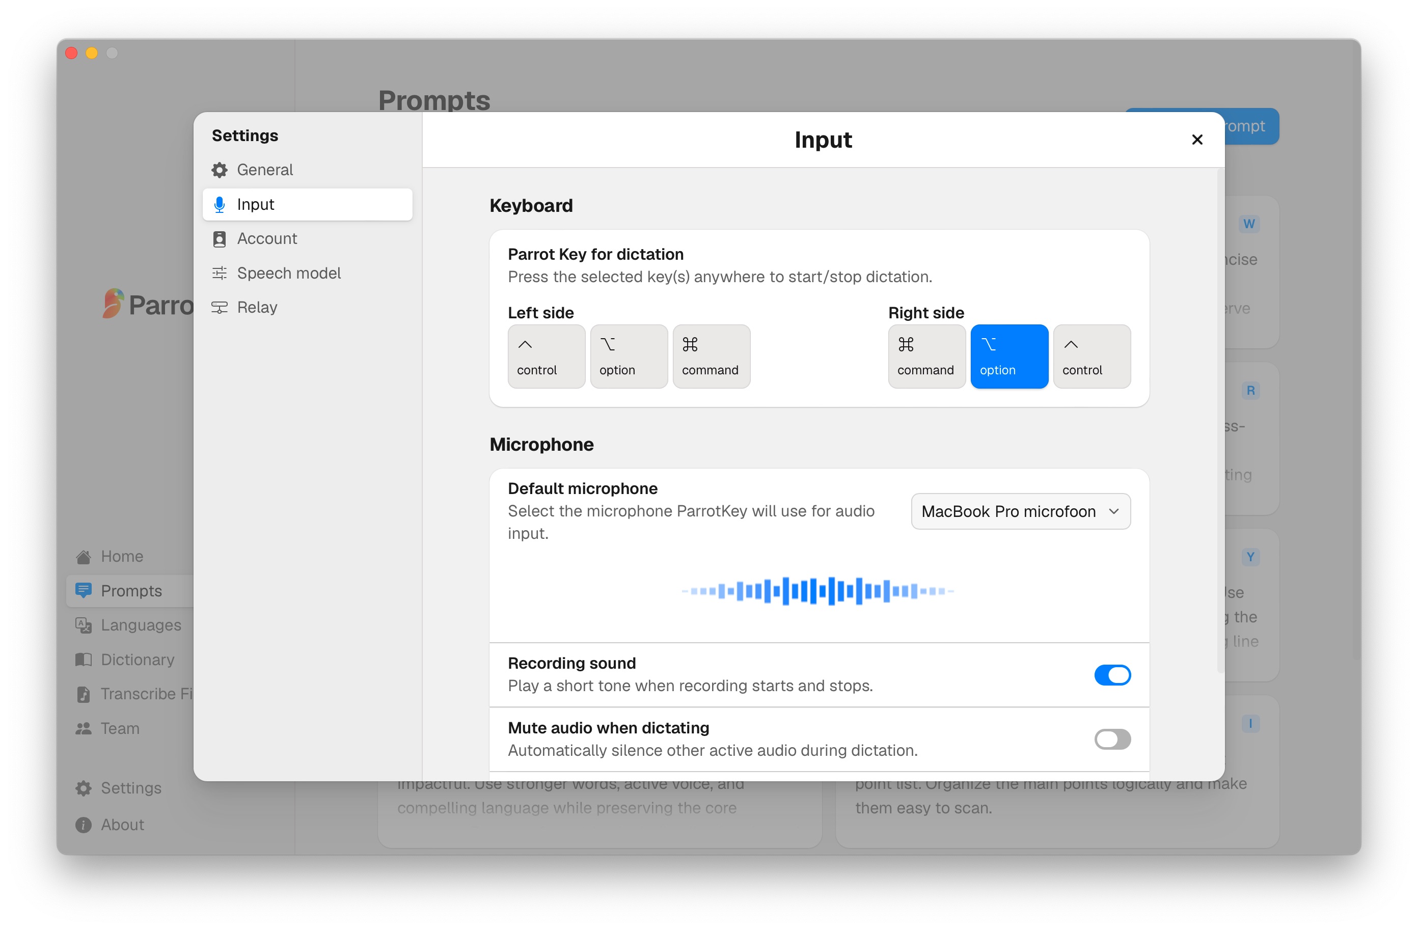Screen dimensions: 1418x930
Task: Click Team people icon
Action: click(84, 729)
